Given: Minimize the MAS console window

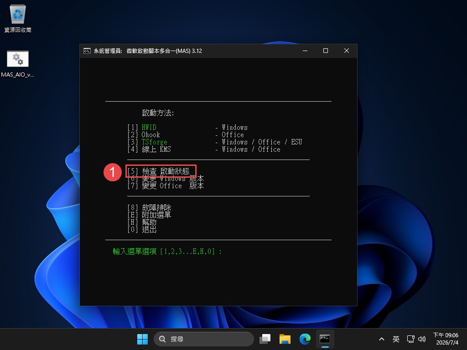Looking at the screenshot, I should pos(305,51).
